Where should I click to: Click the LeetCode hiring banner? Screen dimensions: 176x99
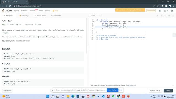(x=130, y=10)
